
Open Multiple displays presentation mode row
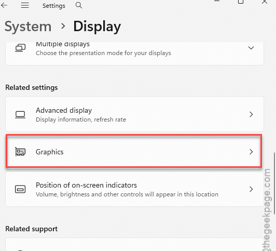tap(135, 54)
